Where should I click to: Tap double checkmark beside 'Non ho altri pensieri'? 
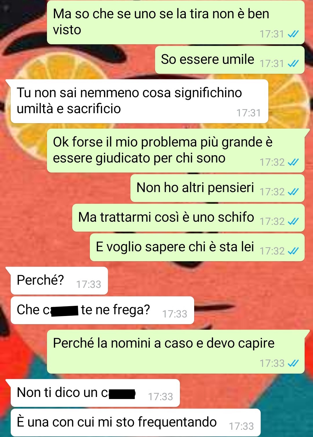[x=293, y=192]
